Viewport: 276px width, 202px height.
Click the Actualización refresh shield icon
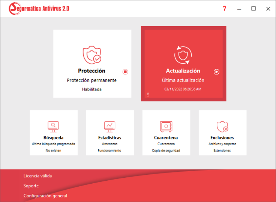pyautogui.click(x=183, y=55)
